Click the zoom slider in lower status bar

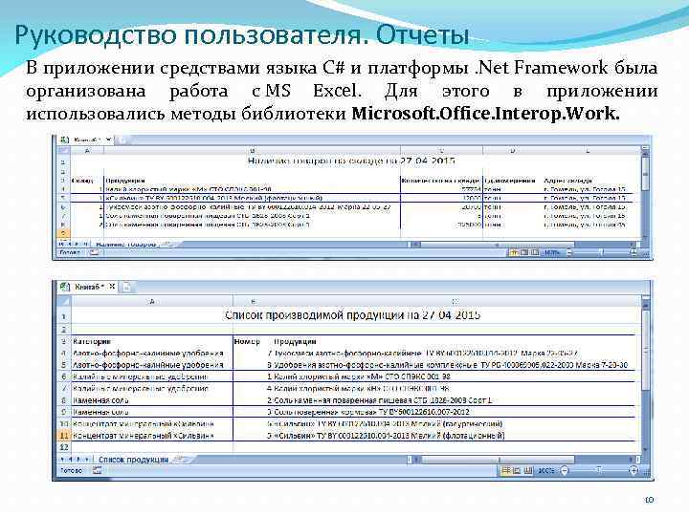click(x=599, y=471)
